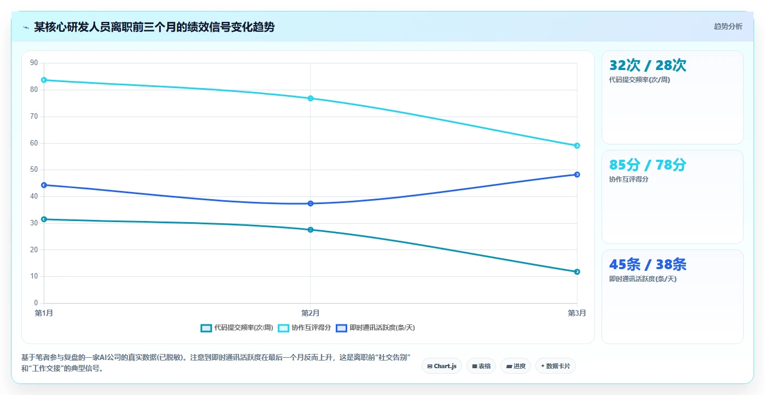Select 代码提交频率 data point at 第1月
Viewport: 765px width, 395px height.
pyautogui.click(x=44, y=219)
